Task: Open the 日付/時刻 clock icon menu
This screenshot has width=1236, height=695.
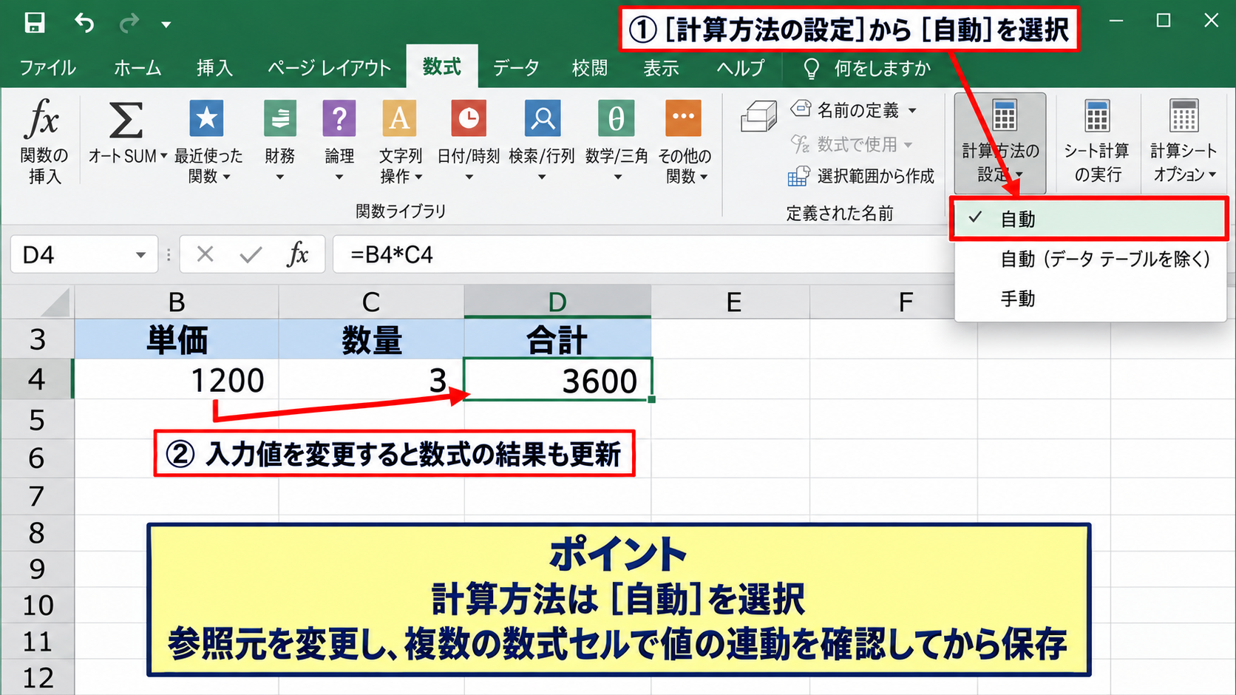Action: pos(469,118)
